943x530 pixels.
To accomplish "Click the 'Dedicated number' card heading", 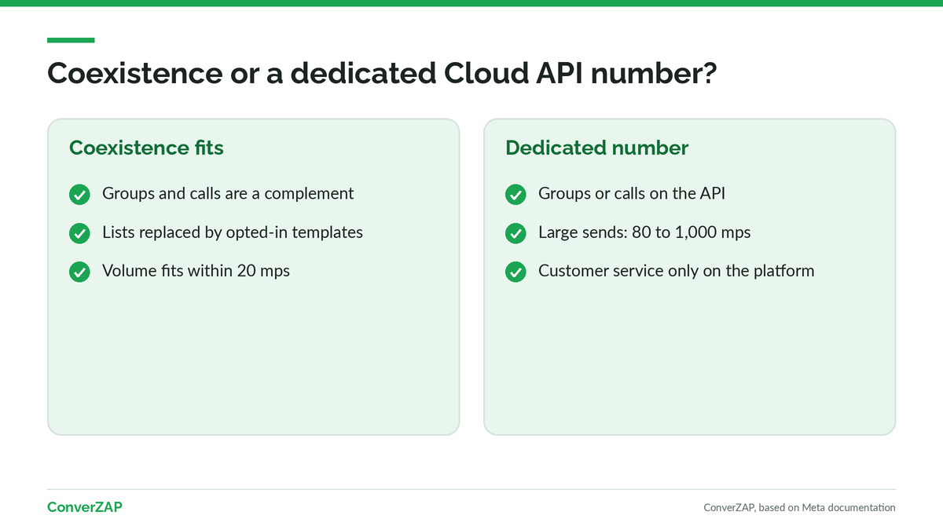I will click(597, 148).
